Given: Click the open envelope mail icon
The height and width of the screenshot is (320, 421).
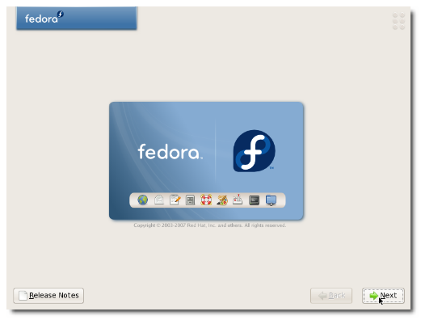Looking at the screenshot, I should tap(159, 200).
